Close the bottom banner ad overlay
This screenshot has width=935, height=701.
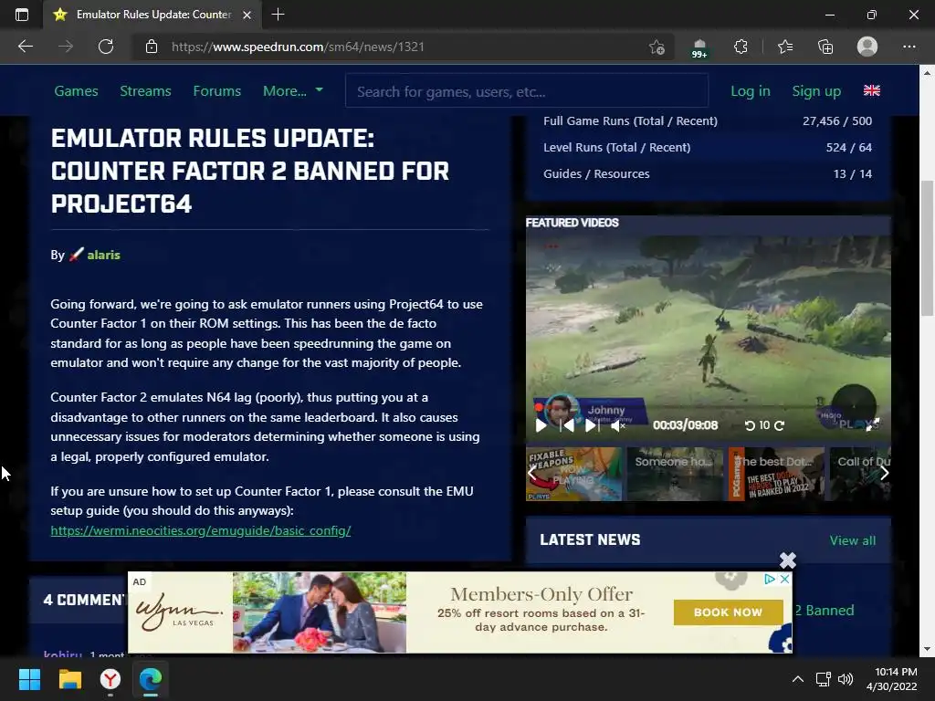[x=788, y=560]
